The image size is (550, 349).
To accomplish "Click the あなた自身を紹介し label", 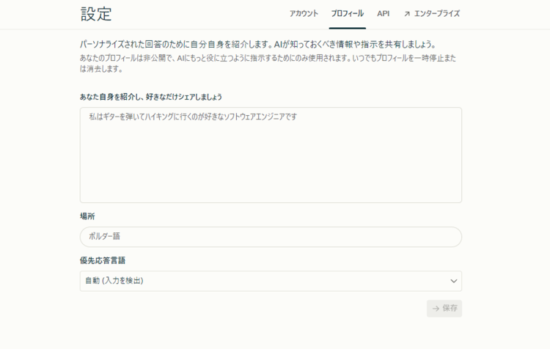I will tap(151, 98).
